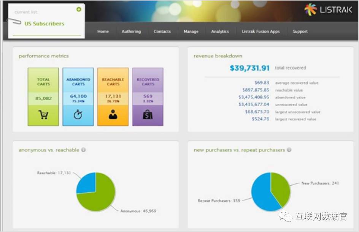The image size is (359, 232).
Task: Open the Support menu
Action: click(300, 32)
